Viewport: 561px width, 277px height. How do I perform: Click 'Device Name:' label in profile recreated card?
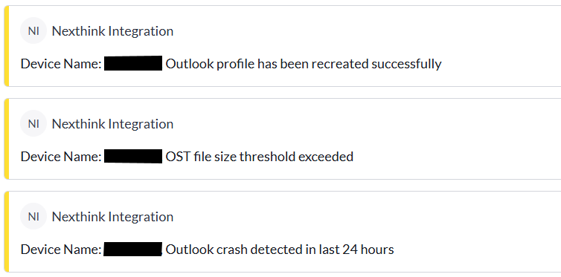coord(61,64)
